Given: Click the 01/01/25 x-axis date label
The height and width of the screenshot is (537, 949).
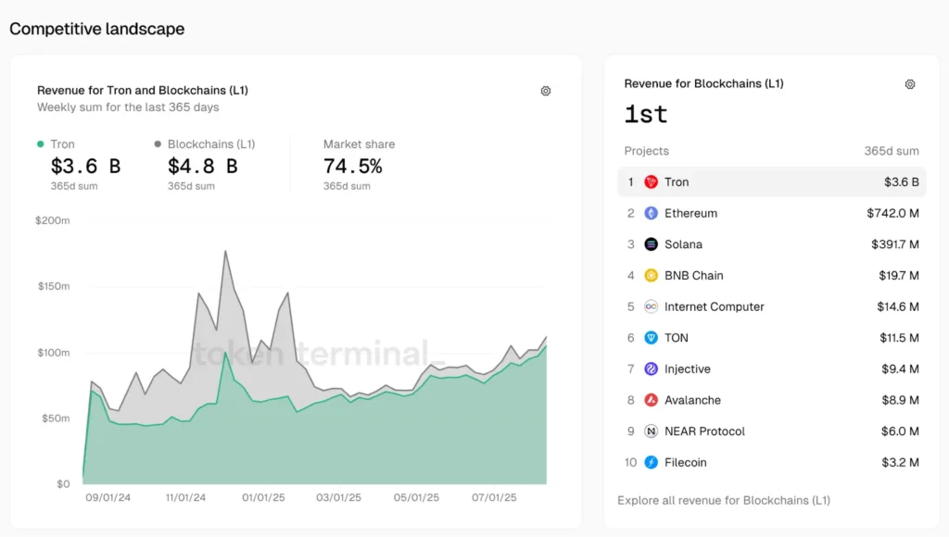Looking at the screenshot, I should 263,498.
